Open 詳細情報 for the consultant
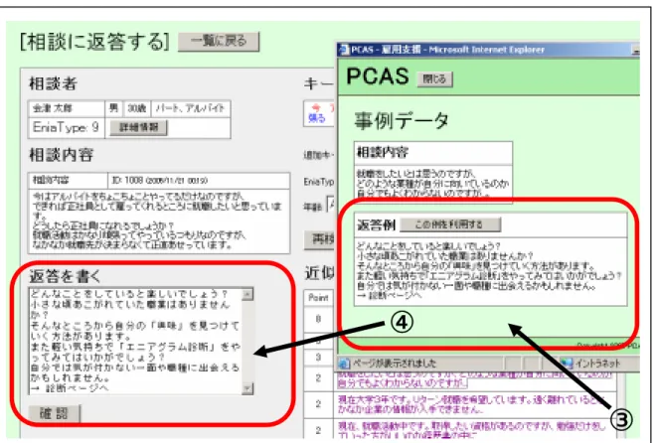The width and height of the screenshot is (654, 443). click(138, 127)
